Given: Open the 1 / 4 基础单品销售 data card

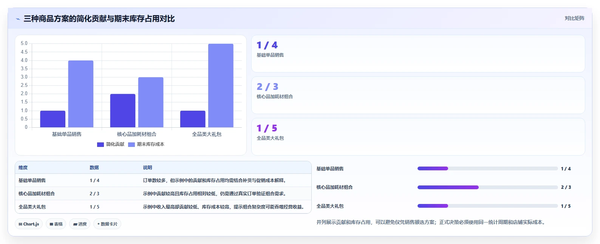Looking at the screenshot, I should tap(418, 54).
